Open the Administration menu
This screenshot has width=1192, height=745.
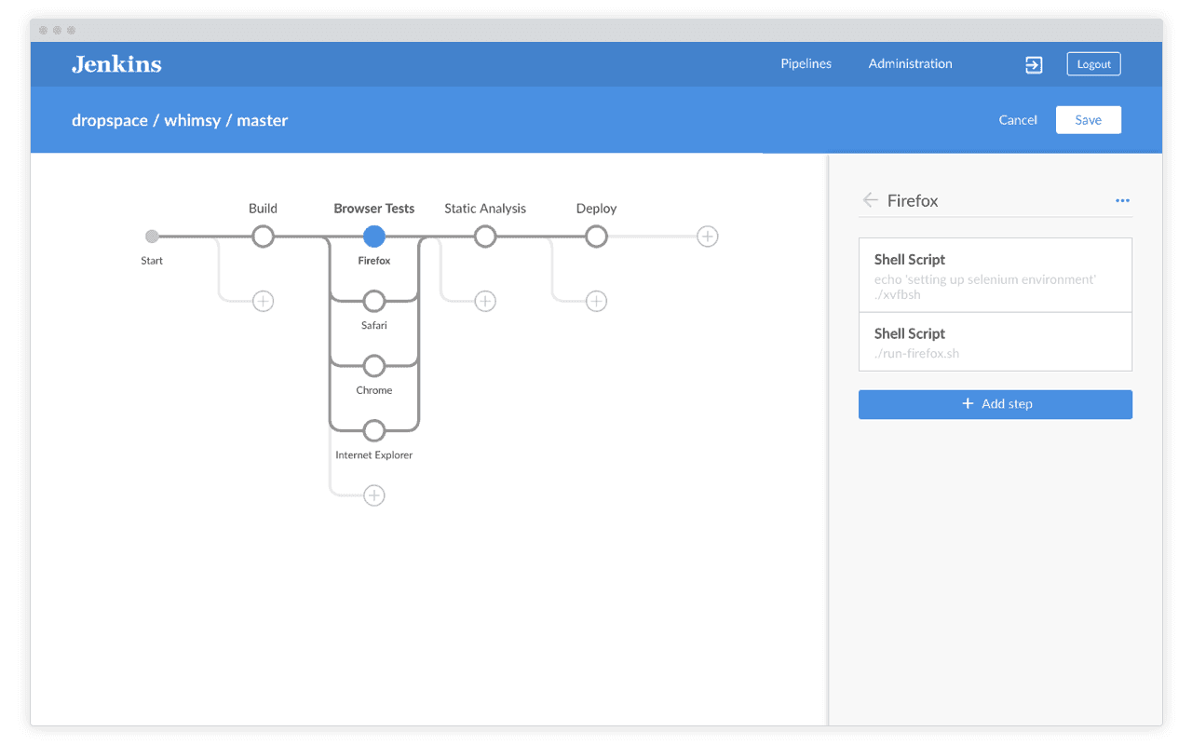910,64
